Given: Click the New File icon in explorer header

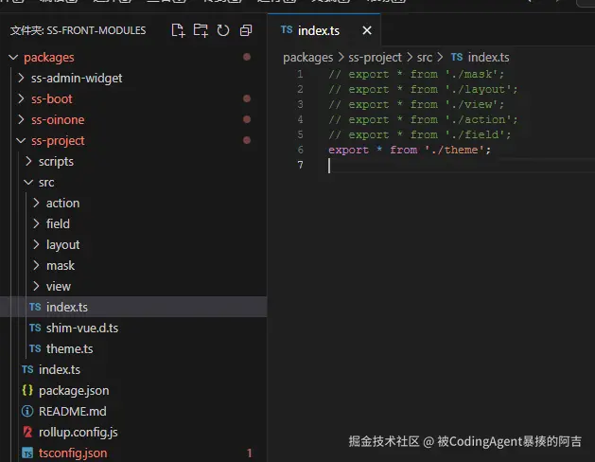Looking at the screenshot, I should (x=178, y=30).
